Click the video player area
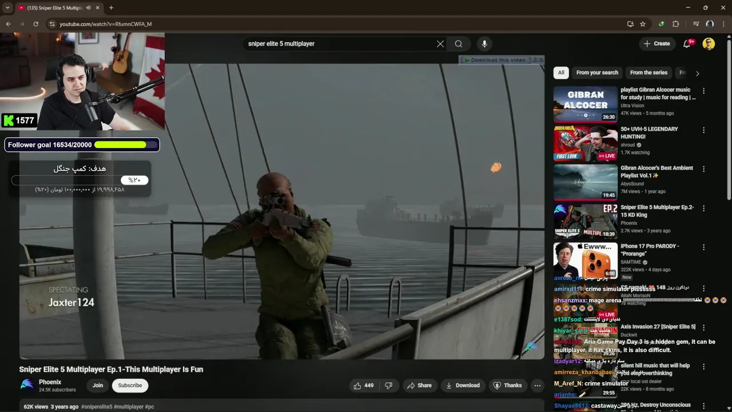This screenshot has width=732, height=412. tap(281, 211)
